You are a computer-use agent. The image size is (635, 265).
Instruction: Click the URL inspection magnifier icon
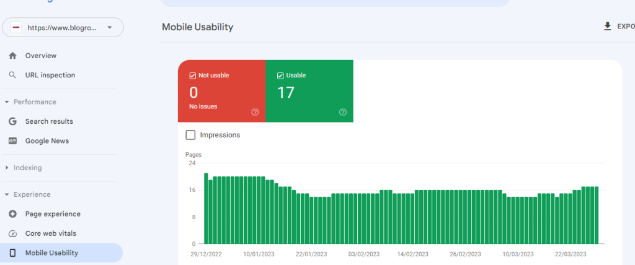point(12,76)
